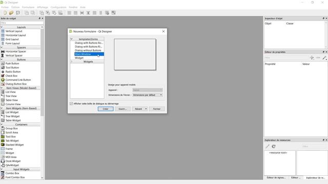This screenshot has width=328, height=184.
Task: Select the Edit widgets mode icon
Action: (x=42, y=13)
